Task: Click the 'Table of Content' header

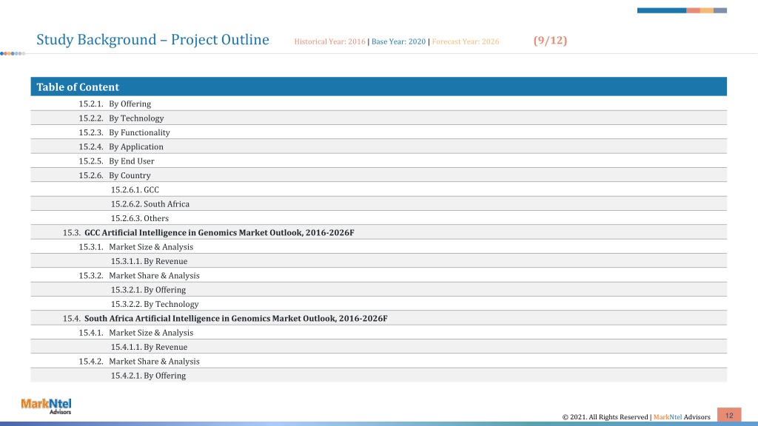Action: [x=378, y=87]
